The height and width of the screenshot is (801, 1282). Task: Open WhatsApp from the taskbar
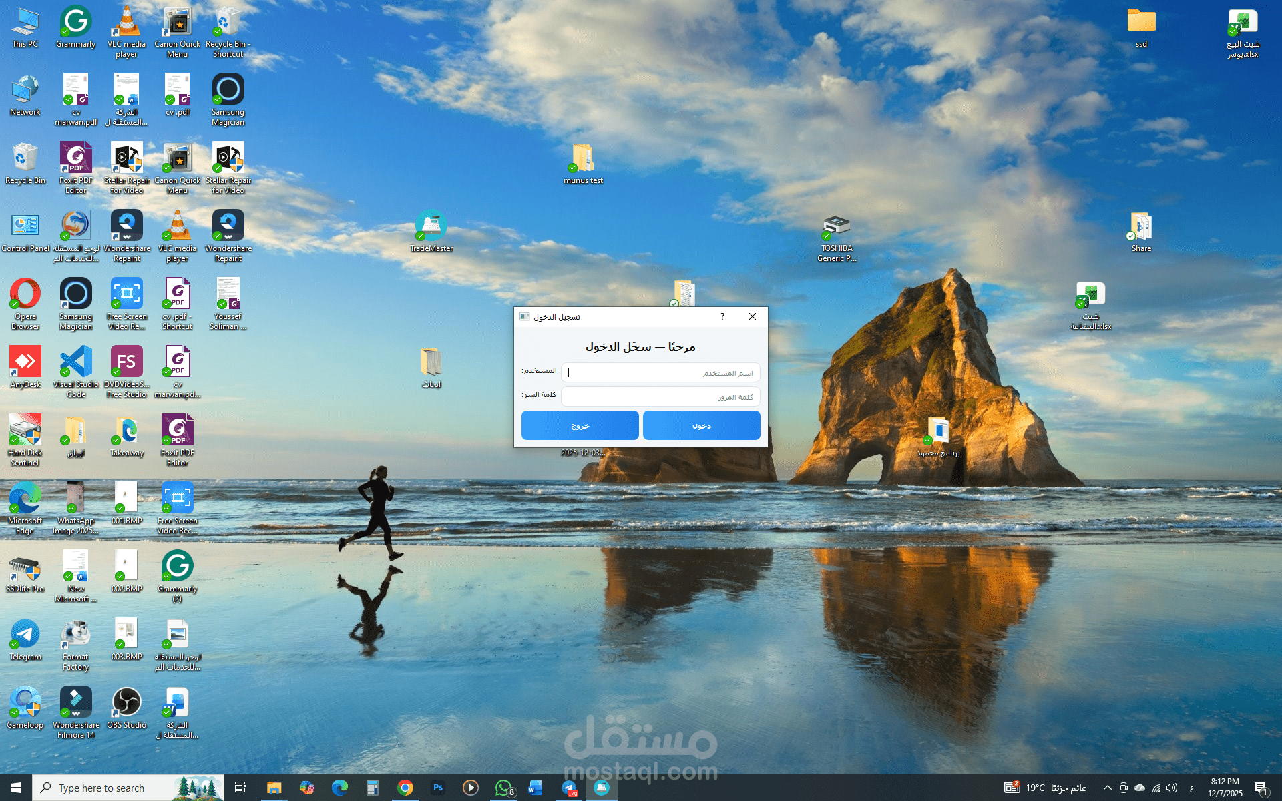point(503,788)
